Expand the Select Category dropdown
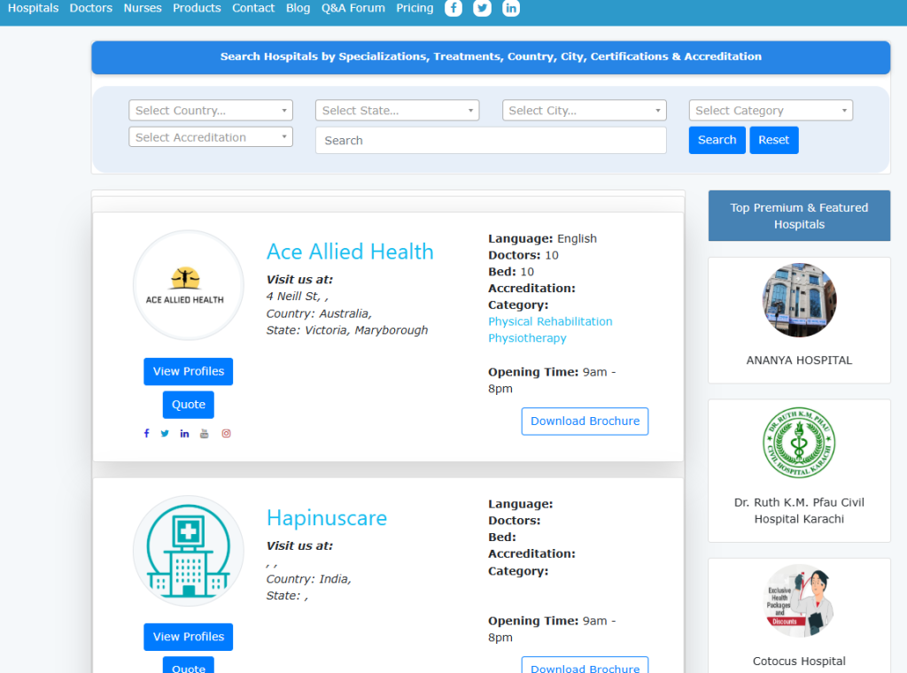Viewport: 907px width, 673px height. (771, 111)
